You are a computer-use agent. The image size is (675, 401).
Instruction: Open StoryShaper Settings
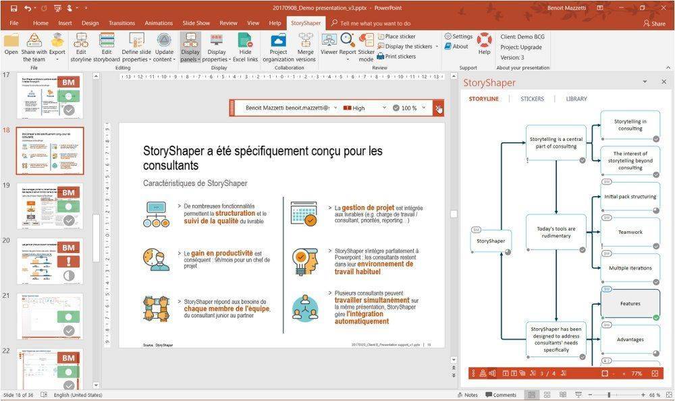[458, 36]
